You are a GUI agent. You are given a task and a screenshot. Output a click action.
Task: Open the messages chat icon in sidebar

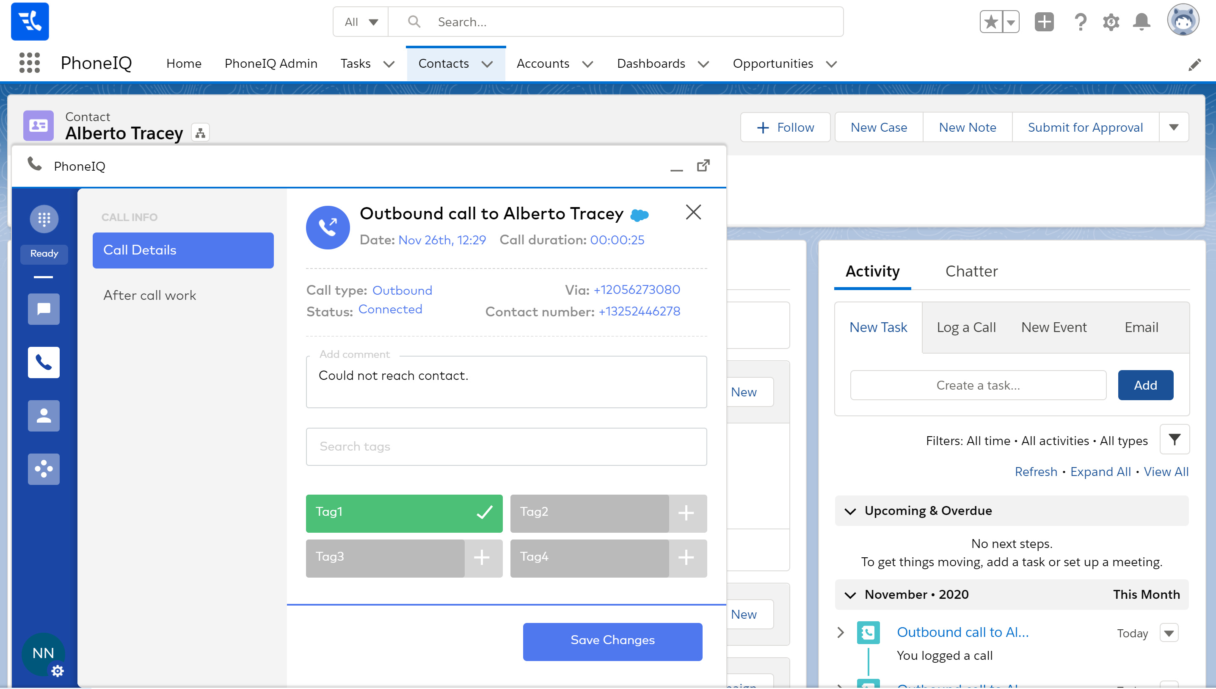click(44, 309)
